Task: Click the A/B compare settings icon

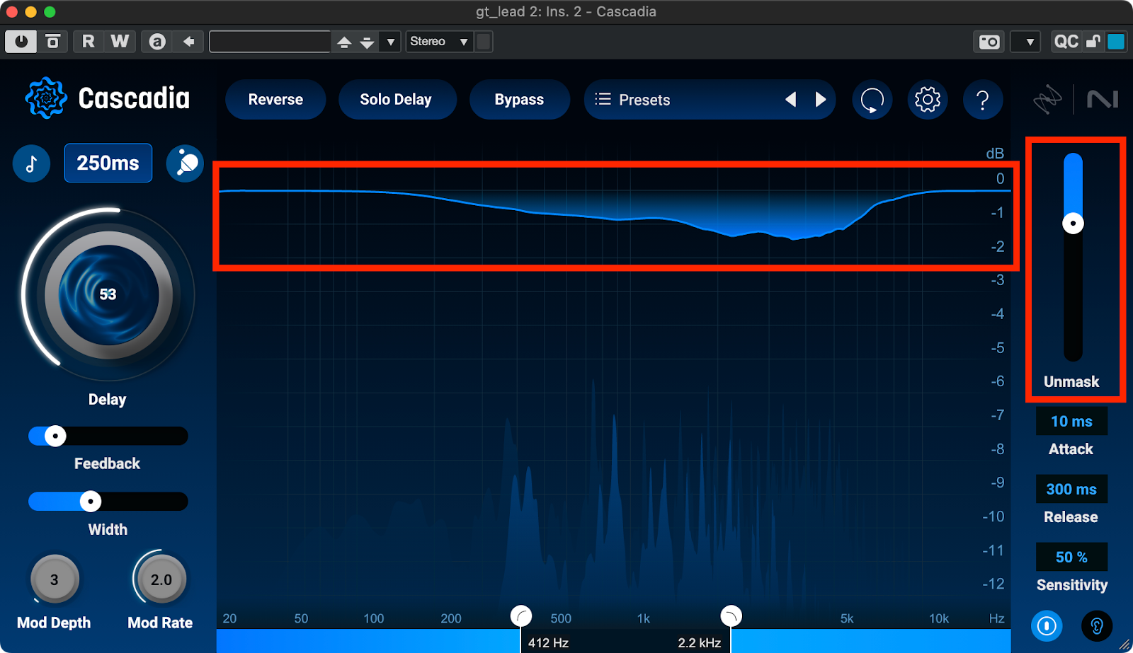Action: point(157,42)
